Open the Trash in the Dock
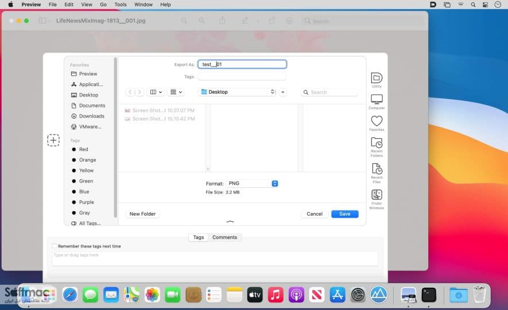Image resolution: width=508 pixels, height=310 pixels. point(479,294)
